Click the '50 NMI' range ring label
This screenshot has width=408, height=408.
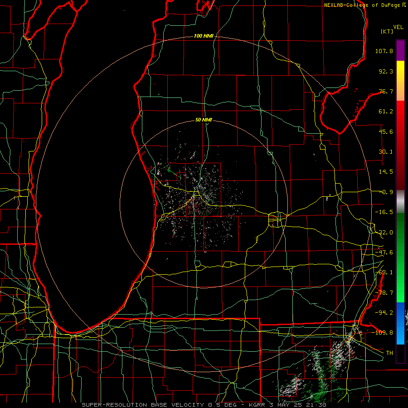click(x=204, y=120)
